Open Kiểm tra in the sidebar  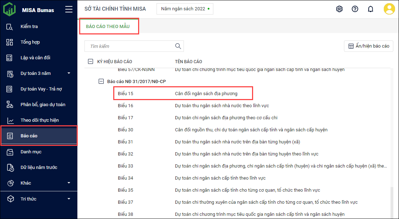tap(29, 27)
